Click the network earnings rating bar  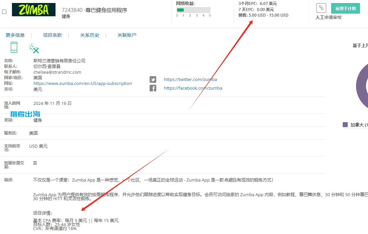coord(193,10)
